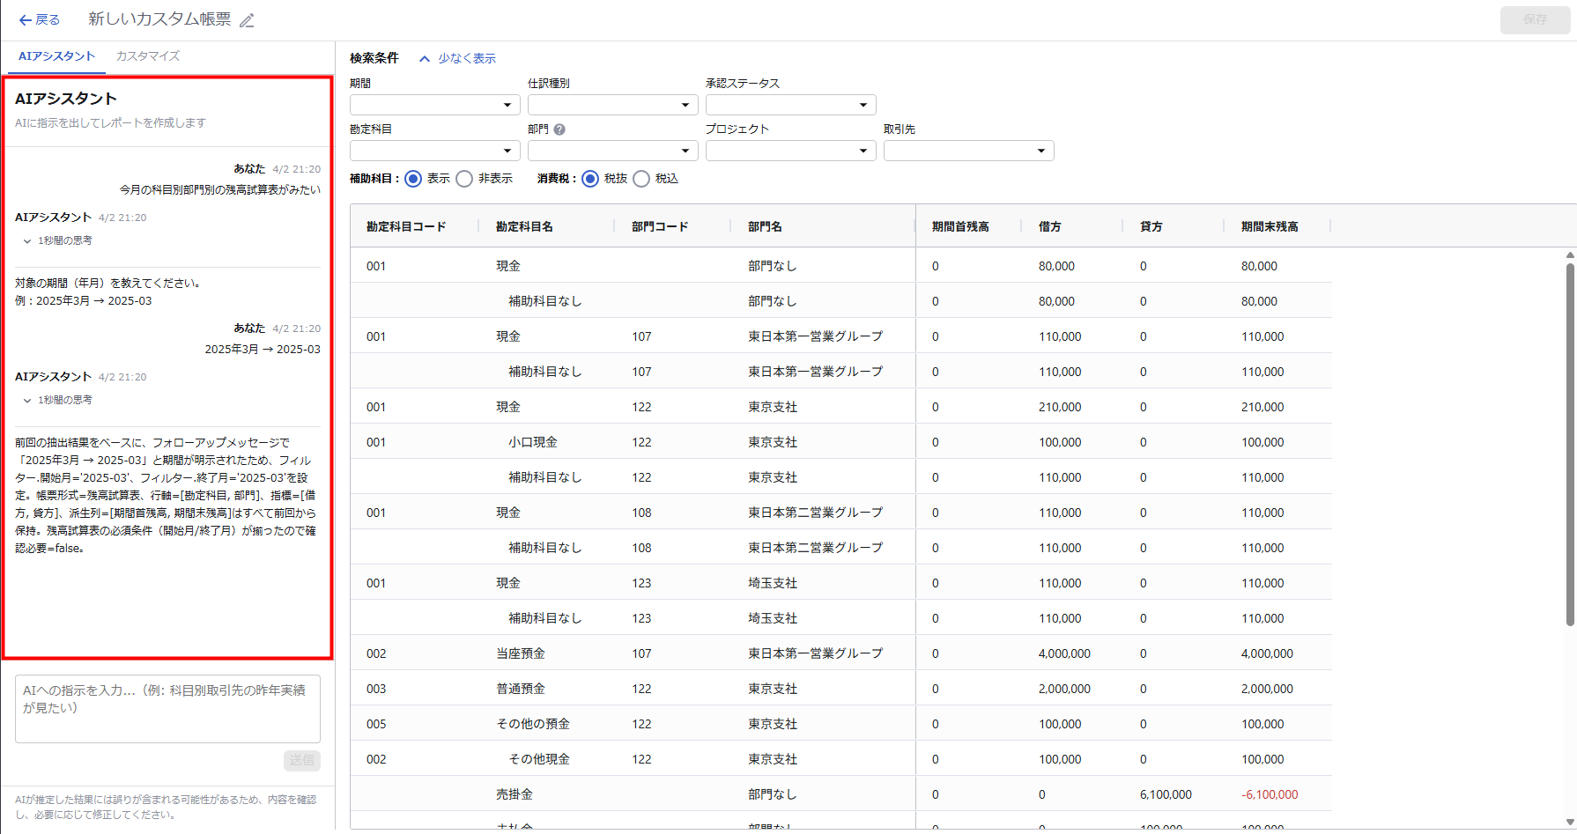Viewport: 1577px width, 834px height.
Task: Collapse search conditions with 少なく表示 chevron
Action: coord(425,59)
